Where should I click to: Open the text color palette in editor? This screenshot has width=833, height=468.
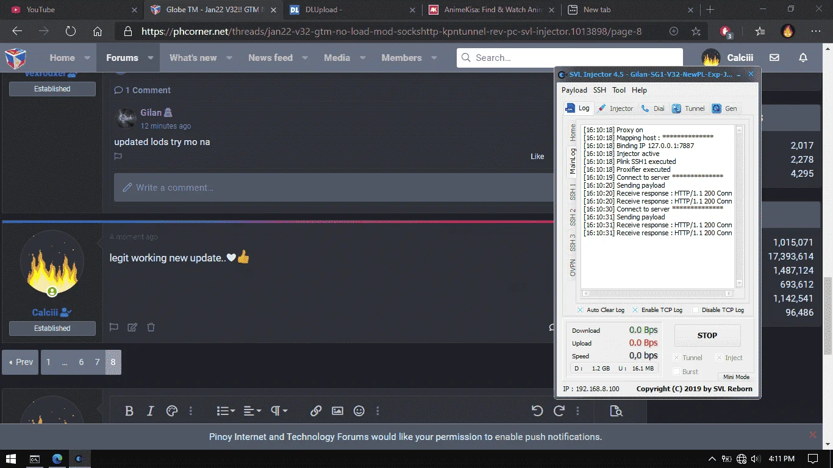(172, 411)
